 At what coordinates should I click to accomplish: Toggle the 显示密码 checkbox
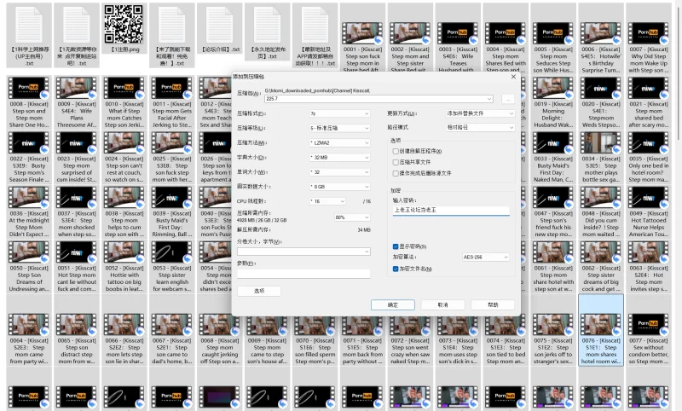(x=396, y=246)
